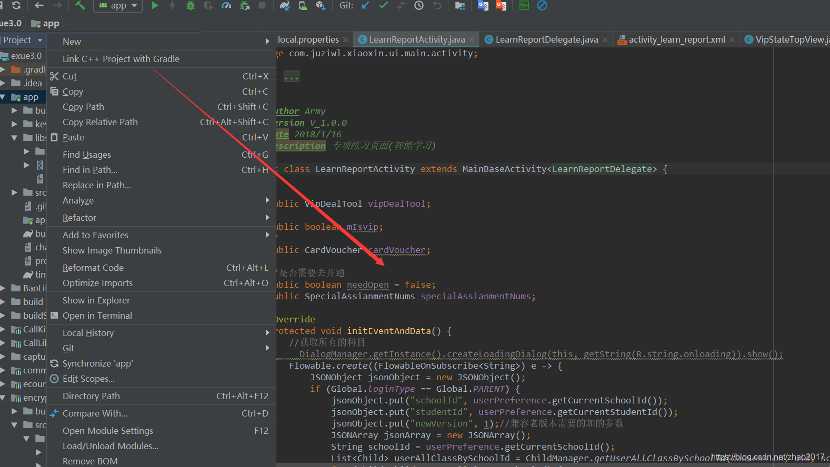Screen dimensions: 830x467
Task: Choose Copy Path menu entry
Action: [161, 107]
